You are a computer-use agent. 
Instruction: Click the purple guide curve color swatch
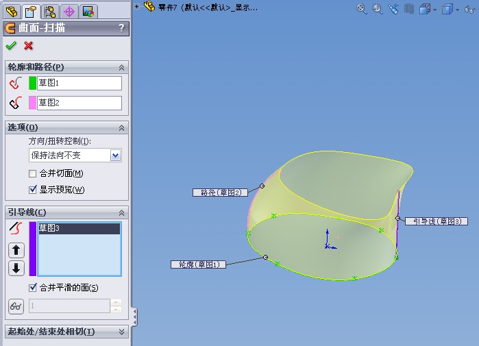click(32, 249)
